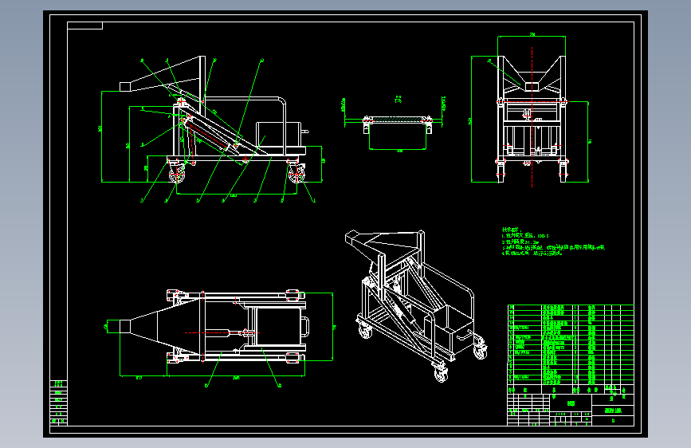Click the title block in the sheet corner
Image resolution: width=691 pixels, height=448 pixels.
point(571,410)
